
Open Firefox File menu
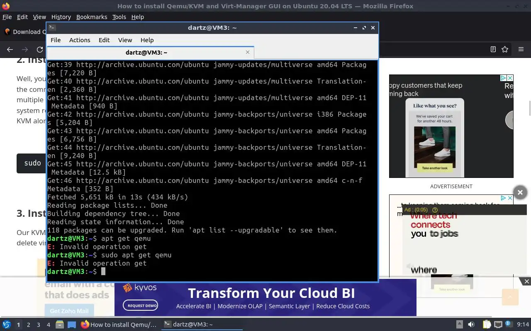pyautogui.click(x=7, y=17)
